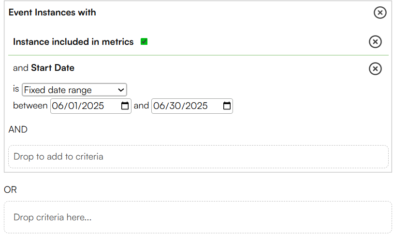Open the Fixed date range dropdown
This screenshot has height=242, width=393.
[x=74, y=90]
